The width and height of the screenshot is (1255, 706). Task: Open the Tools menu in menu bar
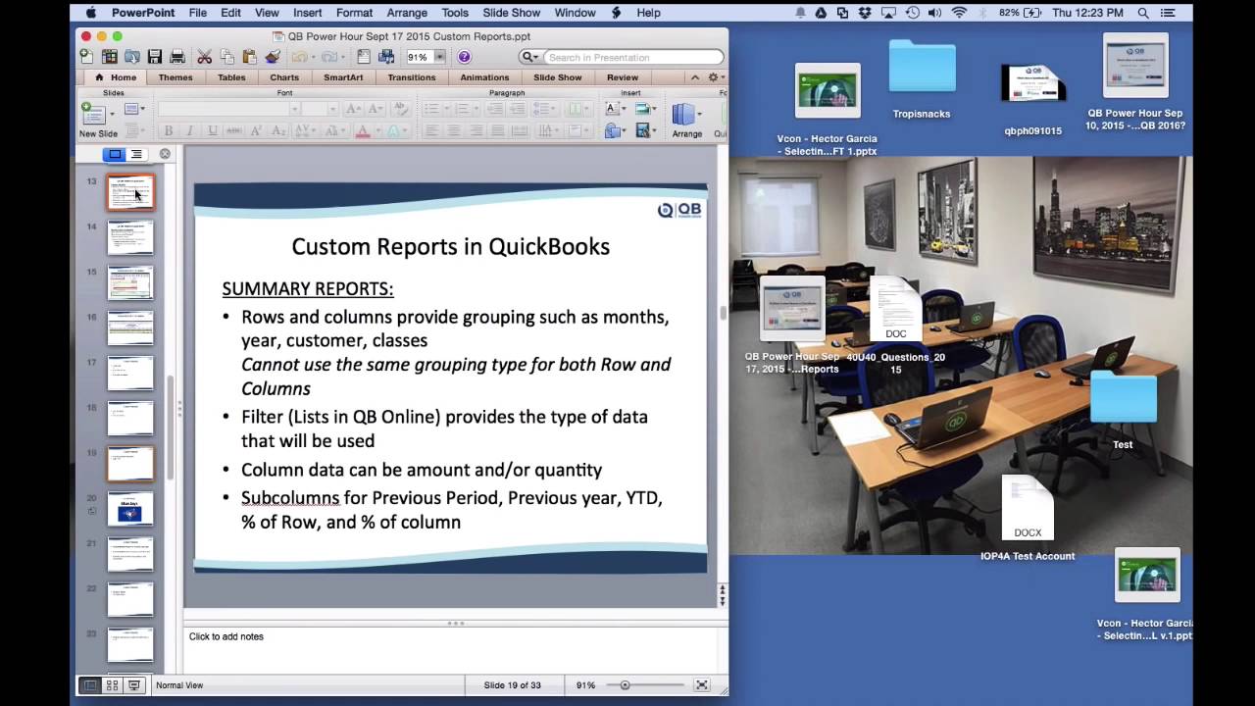[x=455, y=13]
